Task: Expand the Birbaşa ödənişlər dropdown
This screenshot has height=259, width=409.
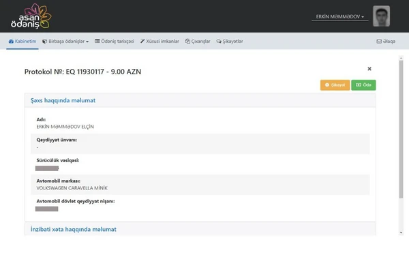Action: 65,41
